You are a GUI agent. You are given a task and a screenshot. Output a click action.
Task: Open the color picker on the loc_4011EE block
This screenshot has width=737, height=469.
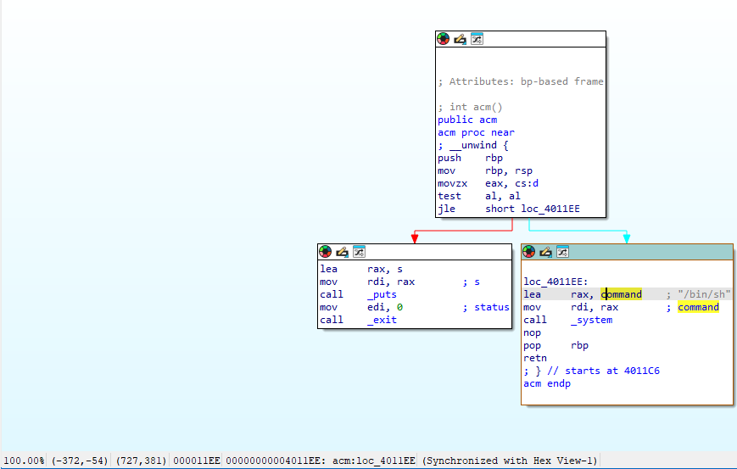click(528, 252)
